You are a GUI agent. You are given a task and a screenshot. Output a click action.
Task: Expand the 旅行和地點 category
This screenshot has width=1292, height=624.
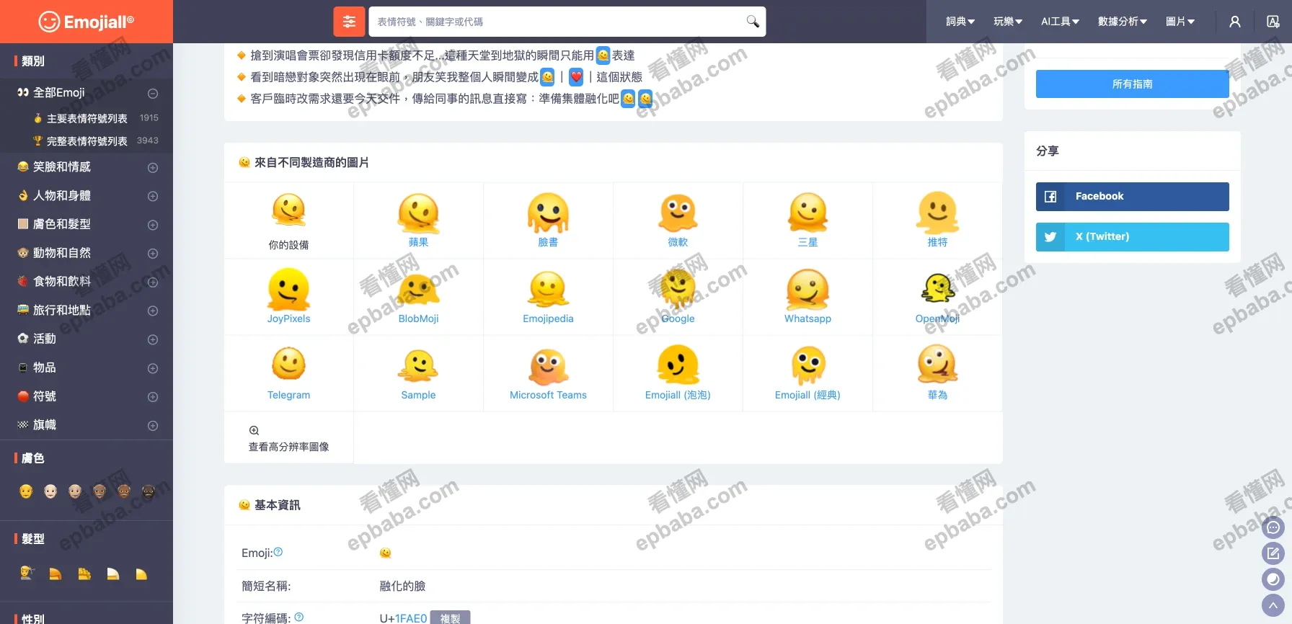coord(153,311)
